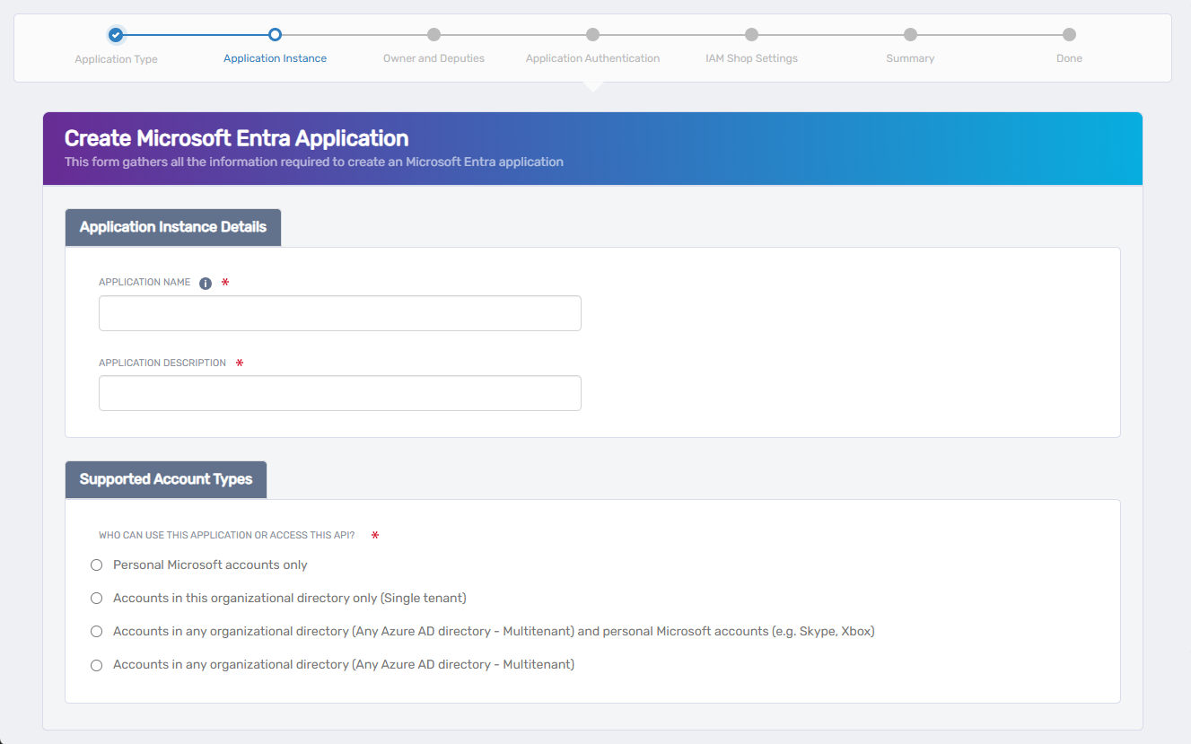
Task: Click the completed Application Type step checkmark
Action: point(116,35)
